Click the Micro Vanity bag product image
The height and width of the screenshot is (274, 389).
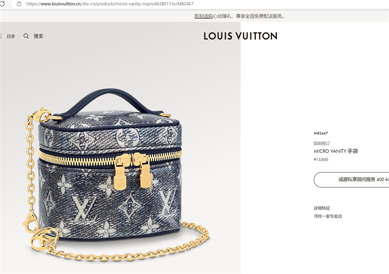click(117, 174)
